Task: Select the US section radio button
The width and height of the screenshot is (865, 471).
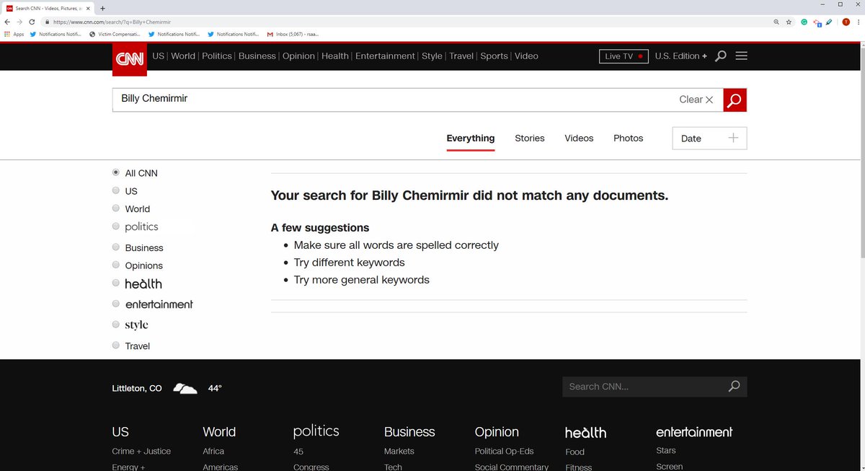Action: tap(116, 190)
